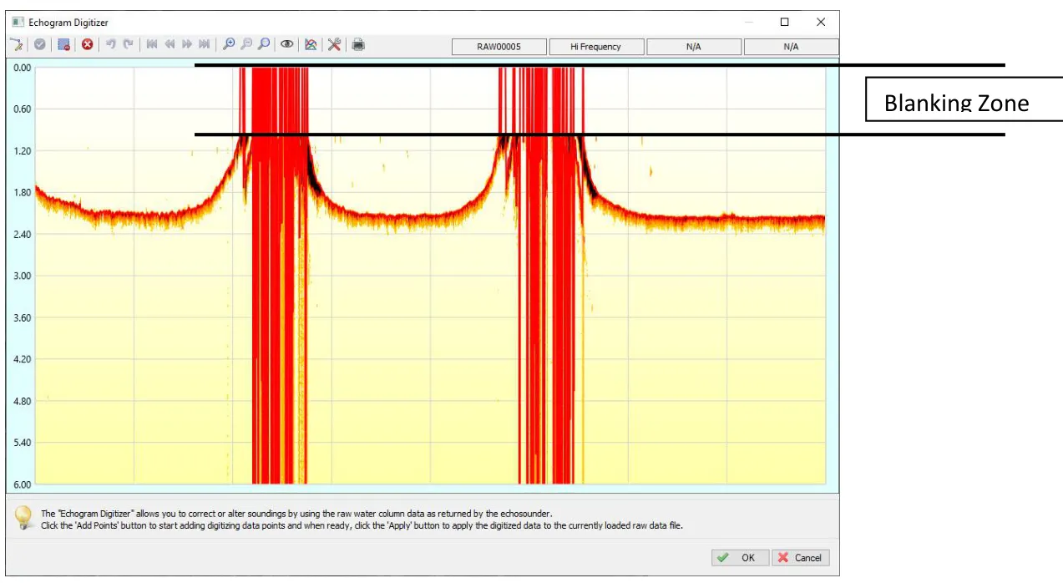This screenshot has height=583, width=1063.
Task: Click the 5.40 depth axis label
Action: point(22,443)
